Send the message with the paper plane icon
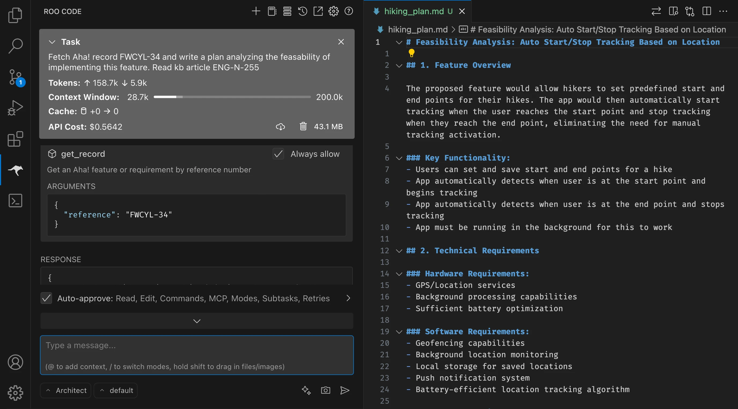 point(345,391)
